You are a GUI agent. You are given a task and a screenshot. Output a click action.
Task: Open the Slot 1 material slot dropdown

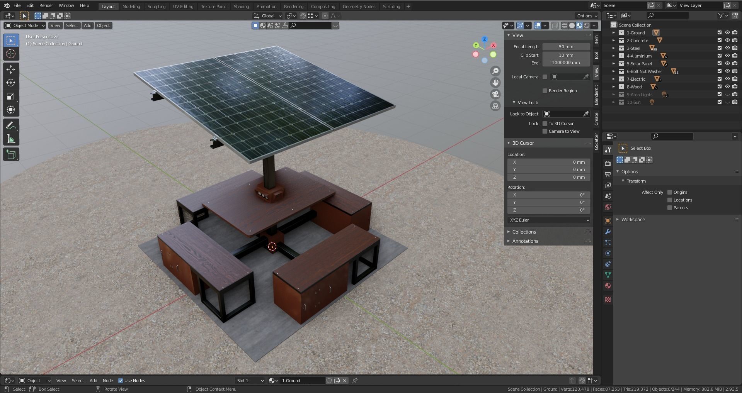coord(250,381)
